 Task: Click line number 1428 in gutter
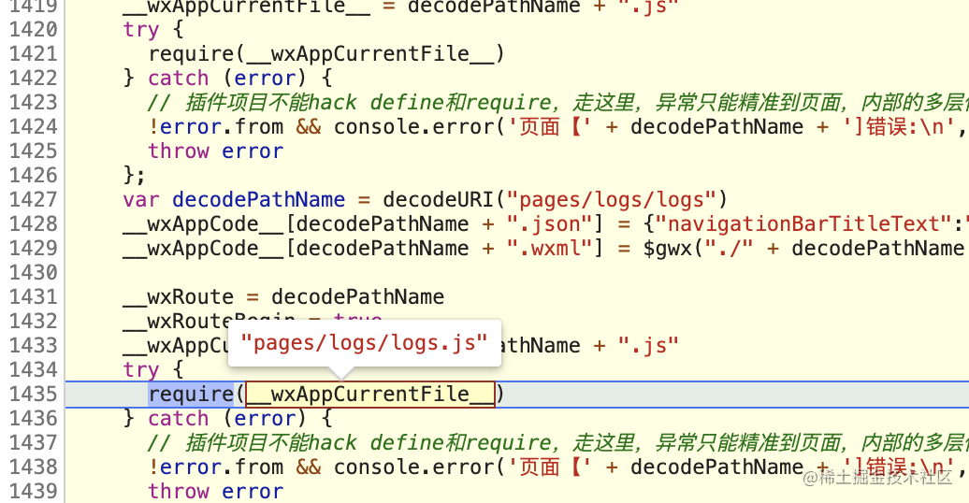click(33, 223)
